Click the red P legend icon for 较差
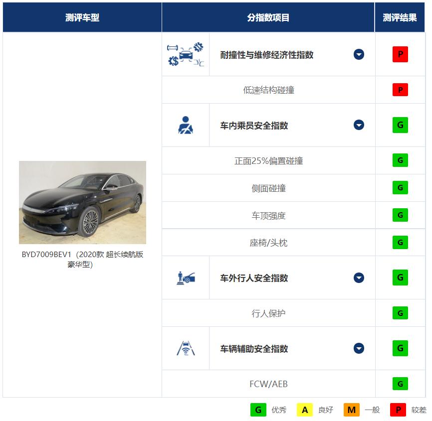432x421 pixels. (x=398, y=410)
